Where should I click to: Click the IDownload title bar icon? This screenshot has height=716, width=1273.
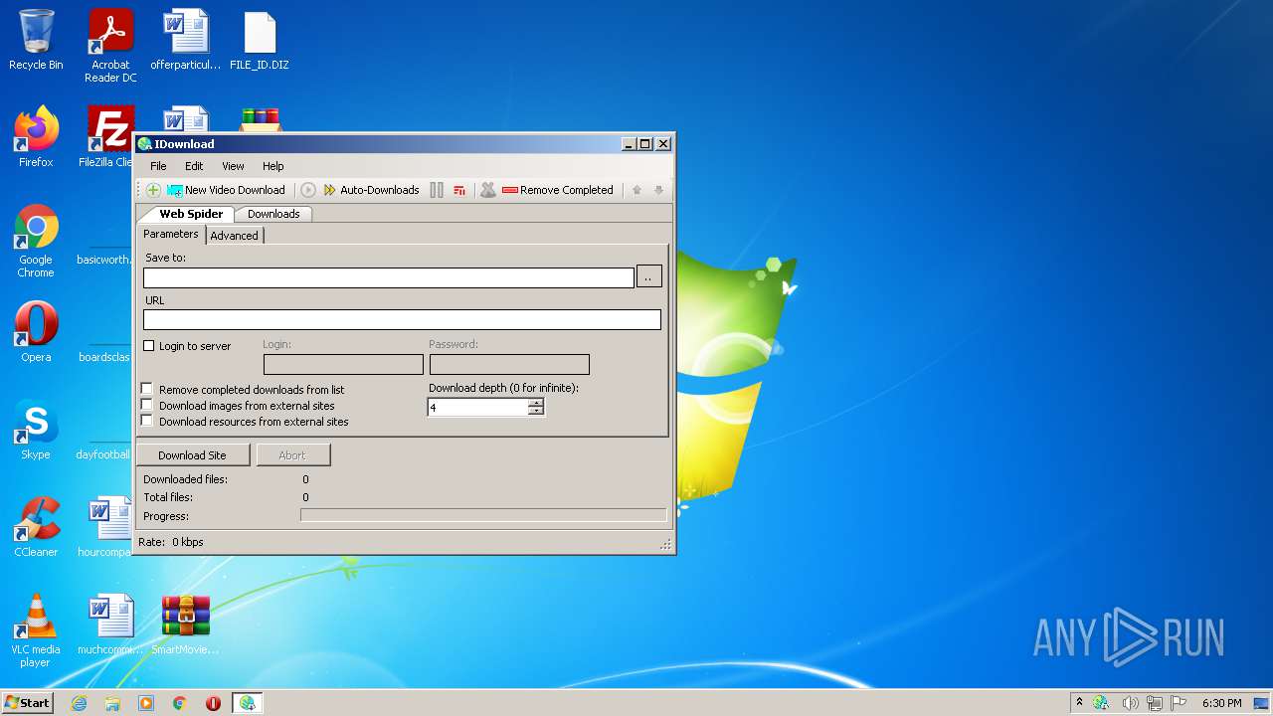[145, 144]
